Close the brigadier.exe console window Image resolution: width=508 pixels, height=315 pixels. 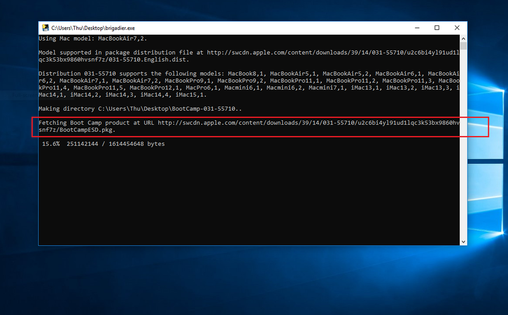pos(457,28)
